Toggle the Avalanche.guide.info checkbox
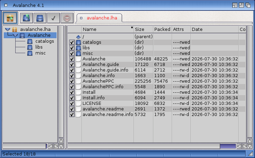Image resolution: width=255 pixels, height=158 pixels. (72, 70)
